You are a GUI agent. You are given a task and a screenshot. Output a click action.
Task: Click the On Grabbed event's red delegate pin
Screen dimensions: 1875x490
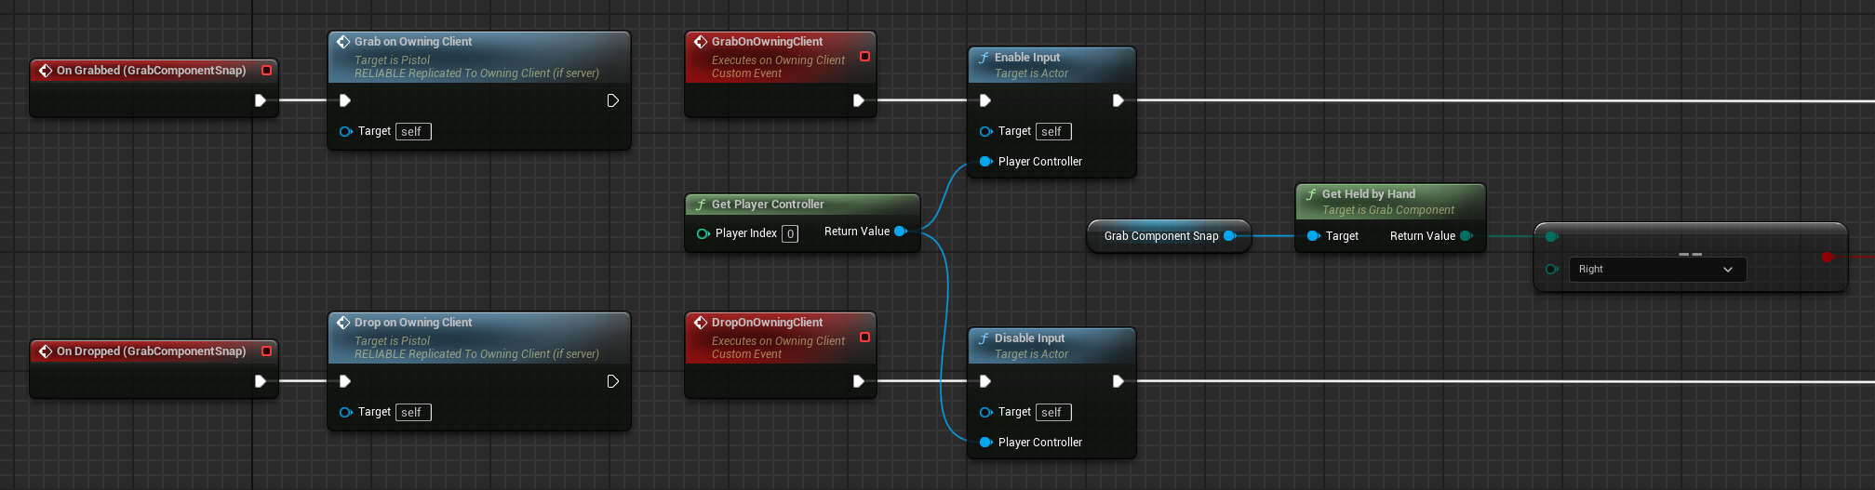click(267, 71)
